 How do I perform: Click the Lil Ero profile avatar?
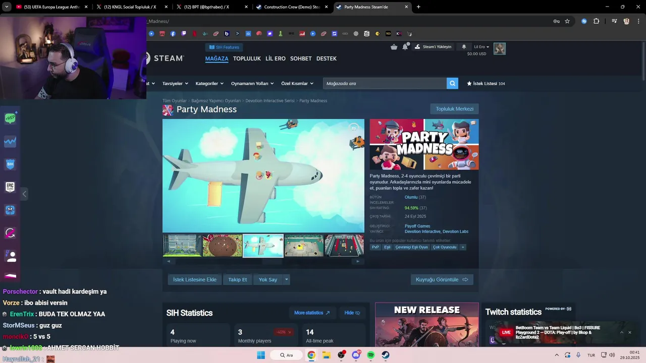pos(500,48)
